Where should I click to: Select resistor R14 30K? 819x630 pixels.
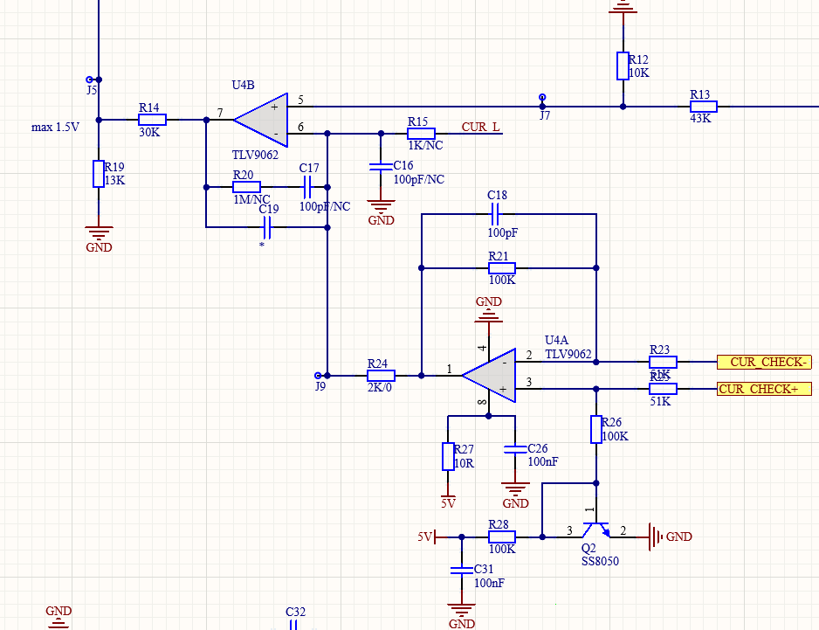click(x=152, y=120)
